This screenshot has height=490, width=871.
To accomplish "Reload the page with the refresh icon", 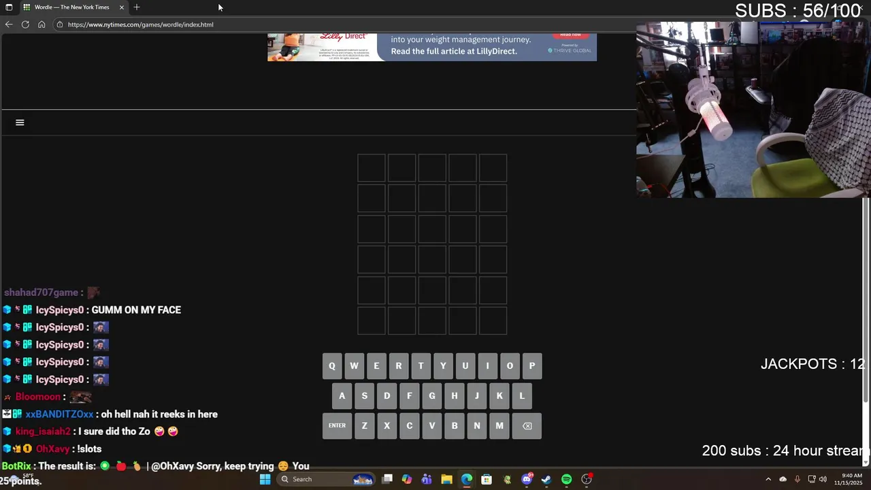I will pos(25,24).
